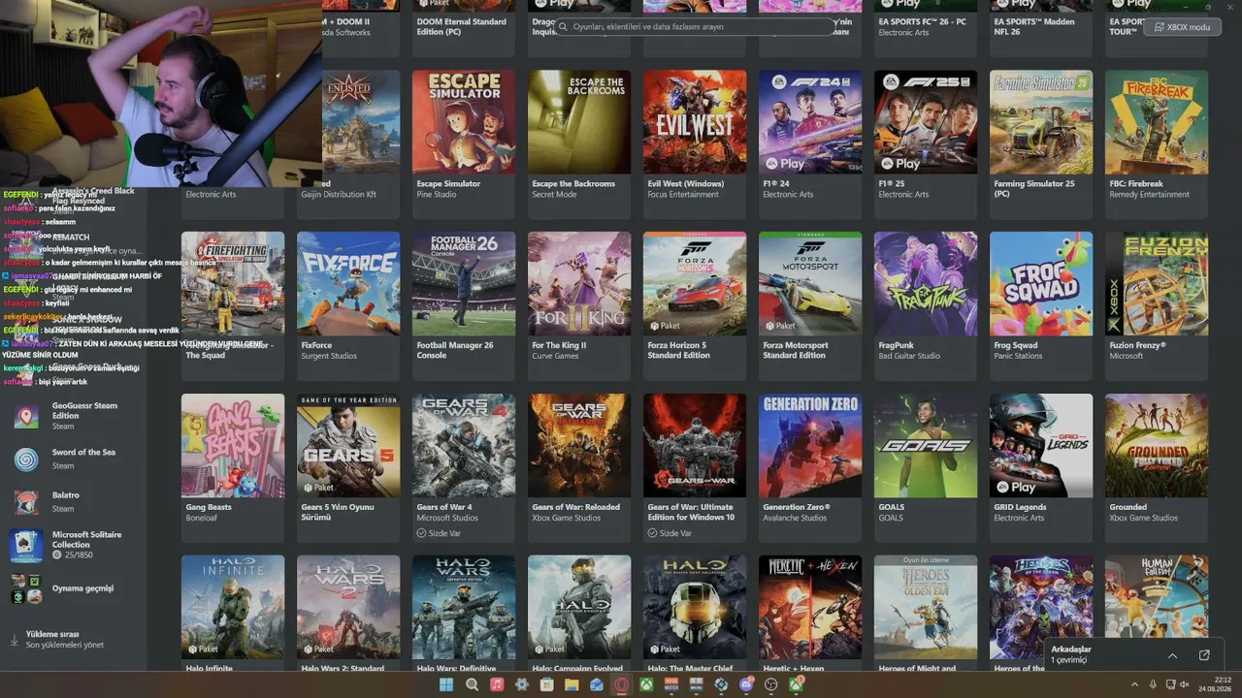Screen dimensions: 1242x698
Task: Open the Frog Sqwad cover
Action: coord(1041,284)
